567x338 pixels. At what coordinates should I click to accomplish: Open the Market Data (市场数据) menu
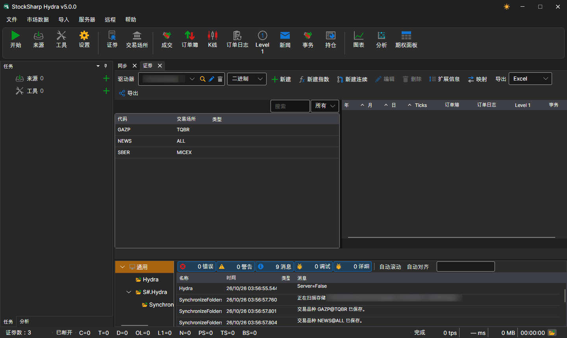(38, 20)
